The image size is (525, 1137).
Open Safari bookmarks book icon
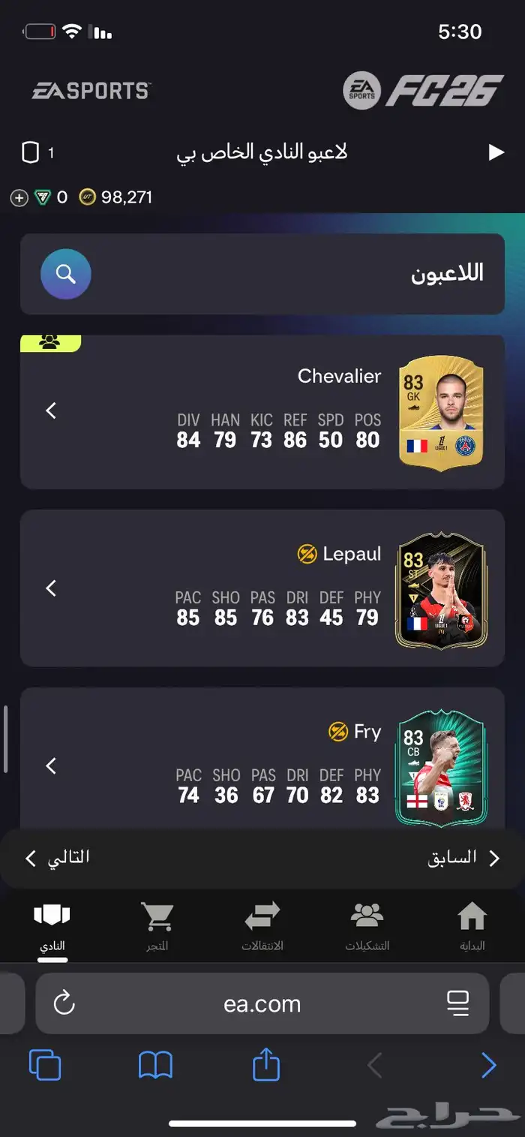155,1065
